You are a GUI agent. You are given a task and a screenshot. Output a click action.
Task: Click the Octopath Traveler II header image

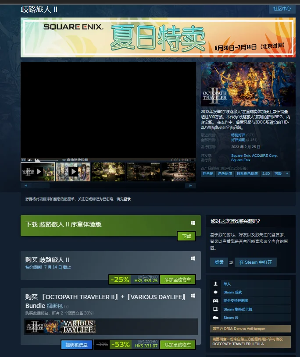(248, 84)
